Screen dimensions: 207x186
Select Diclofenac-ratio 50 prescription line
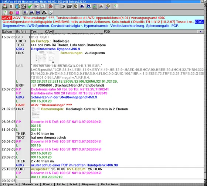[70, 89]
